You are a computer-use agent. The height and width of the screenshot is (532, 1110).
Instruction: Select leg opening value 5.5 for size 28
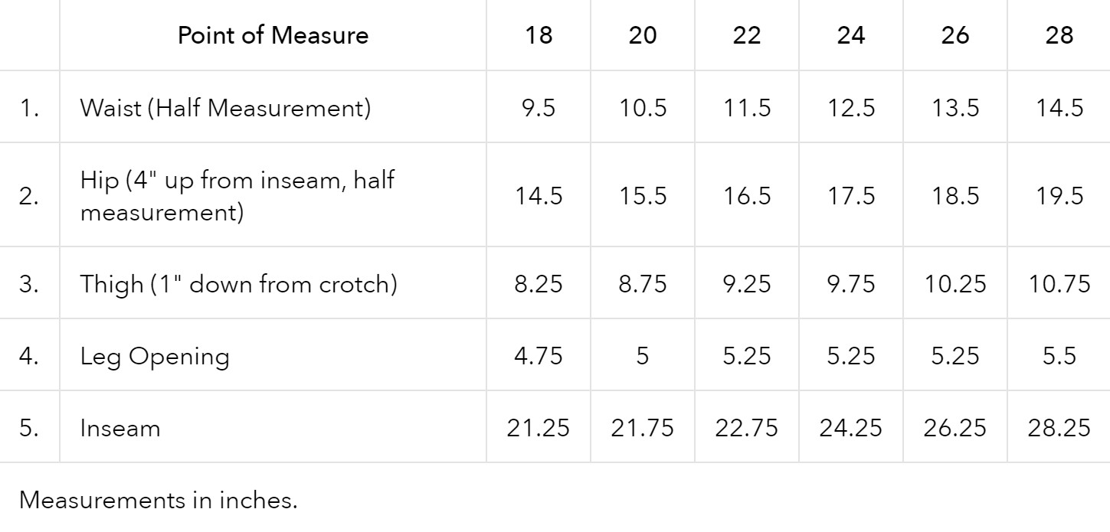pos(1059,356)
